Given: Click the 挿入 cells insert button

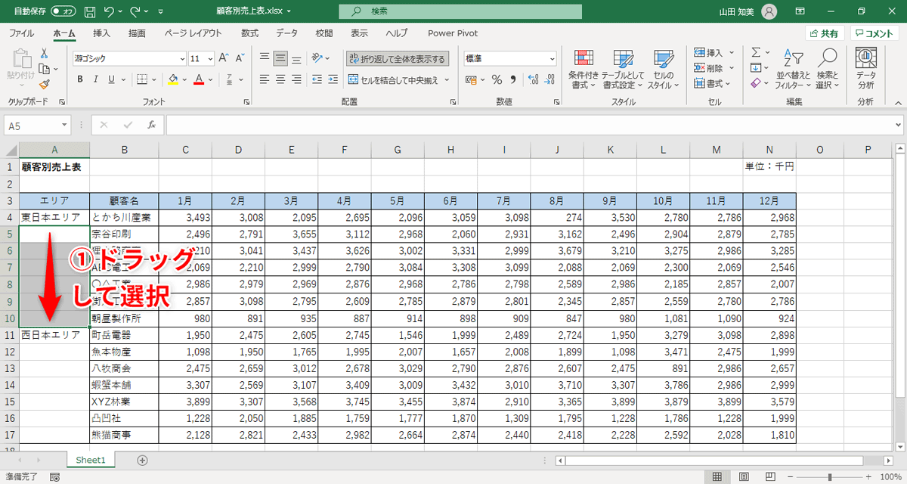Looking at the screenshot, I should pyautogui.click(x=709, y=52).
